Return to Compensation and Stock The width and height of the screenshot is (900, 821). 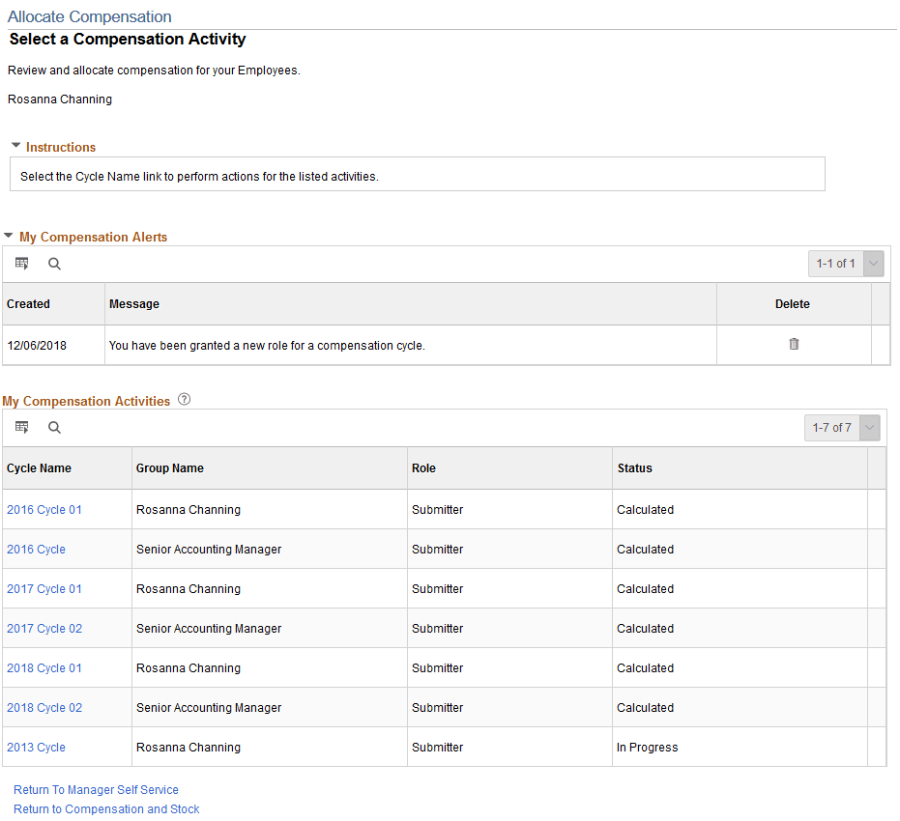pos(106,808)
